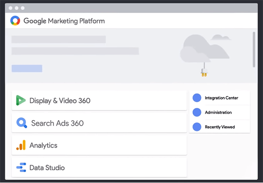263x183 pixels.
Task: Click the blue circle beside Recently Viewed
Action: (x=197, y=127)
